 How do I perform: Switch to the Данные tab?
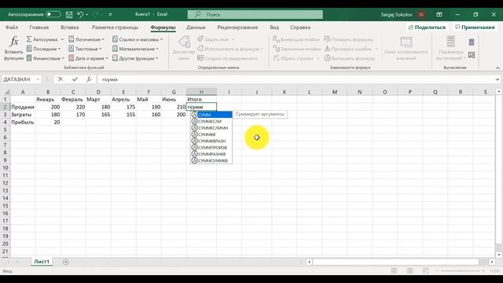click(196, 28)
